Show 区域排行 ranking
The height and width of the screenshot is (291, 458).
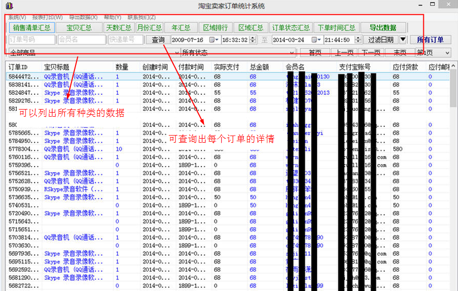coord(215,28)
